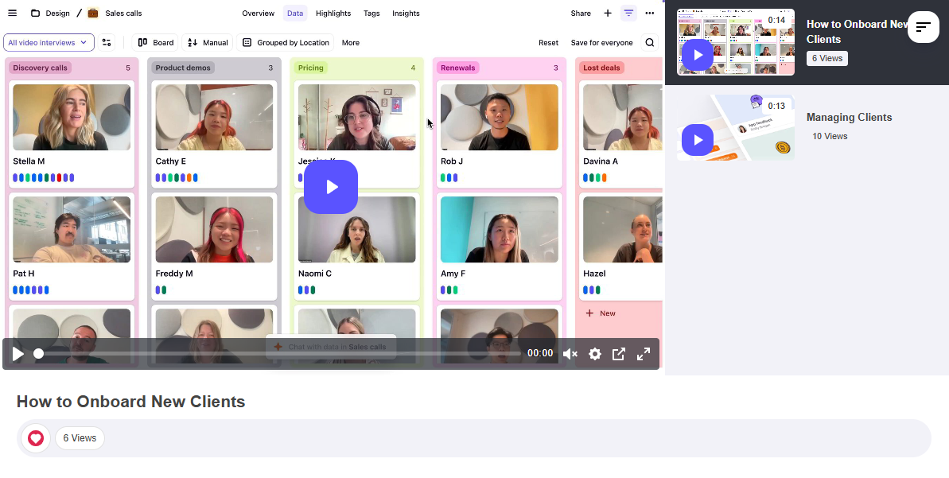Open the Manual sort selector
This screenshot has width=949, height=478.
click(208, 42)
